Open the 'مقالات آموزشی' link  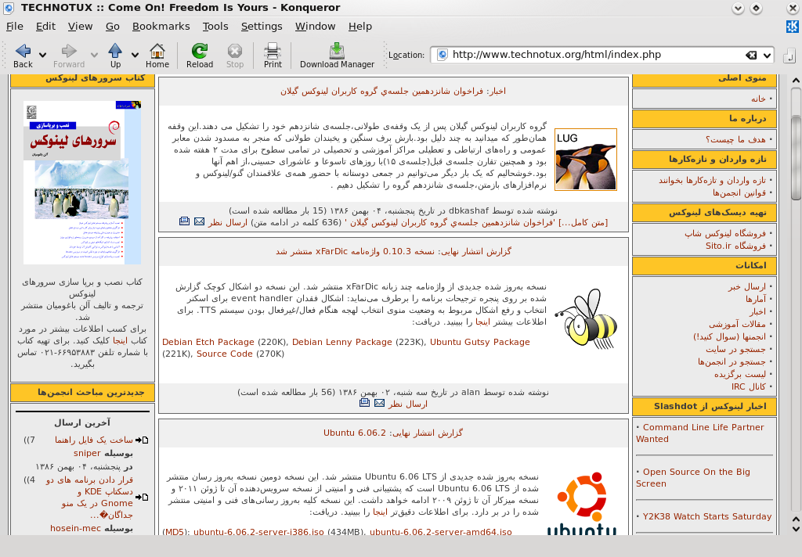pos(738,324)
